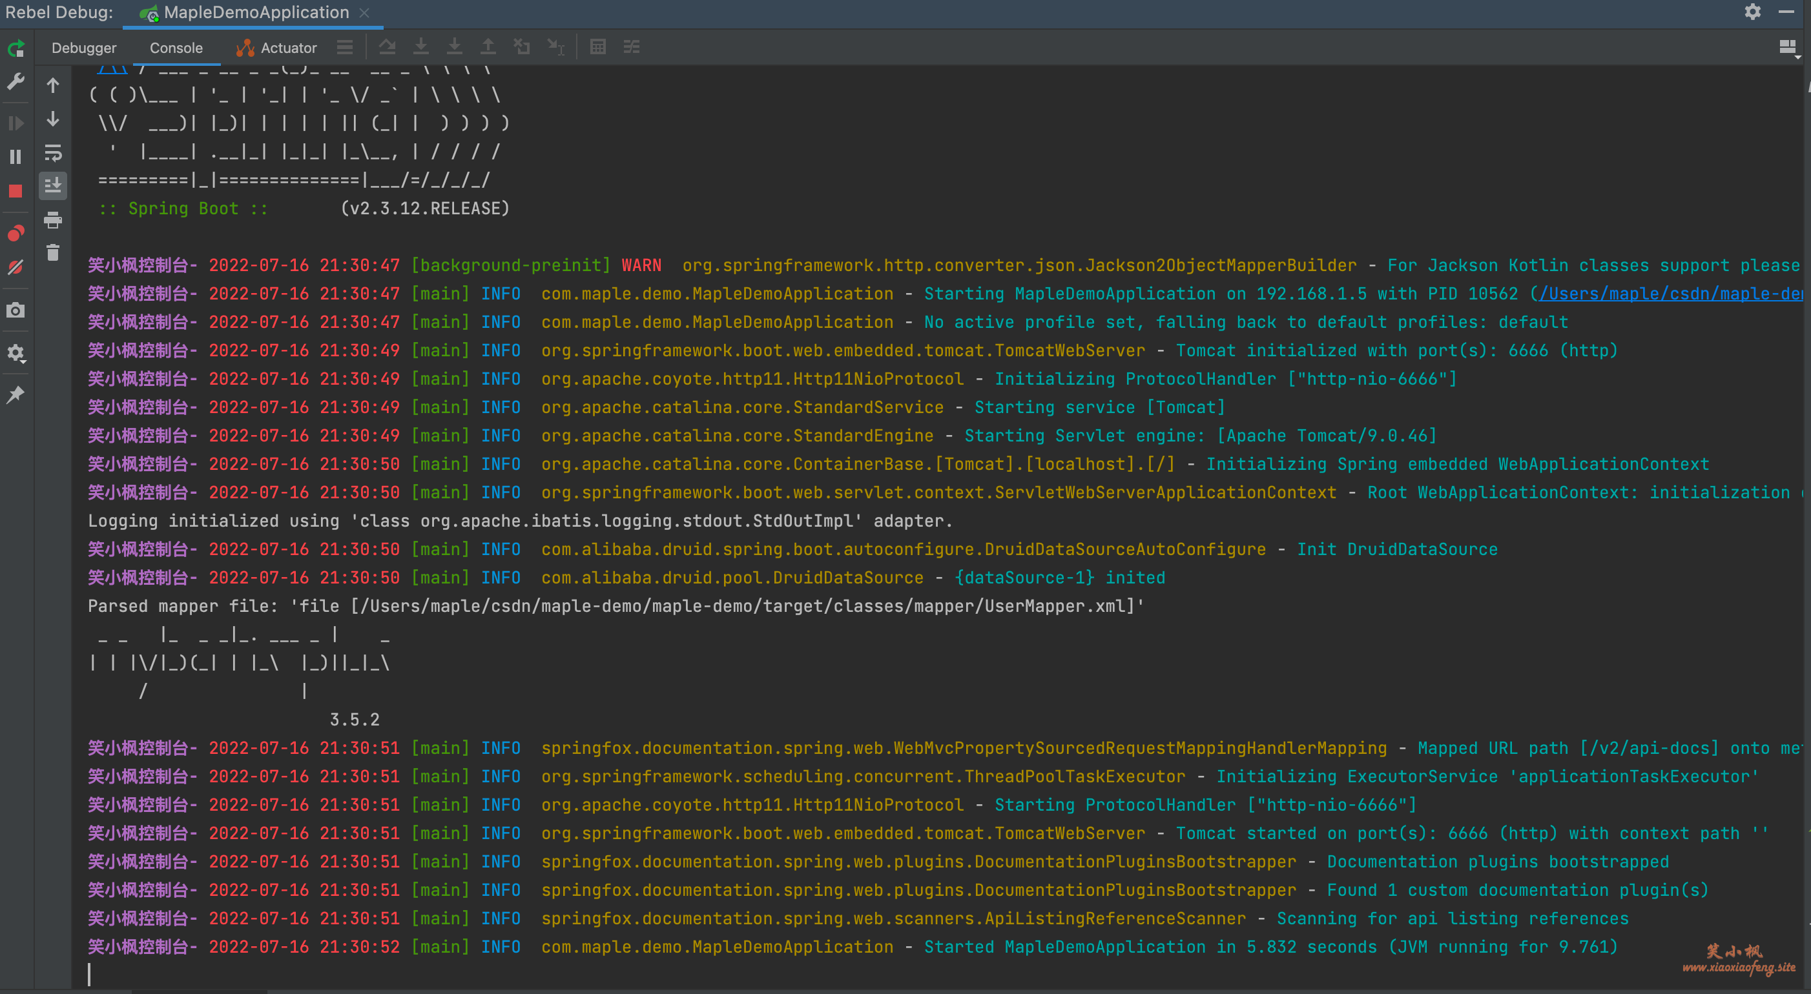1811x994 pixels.
Task: Stop the running application with red square
Action: 16,190
